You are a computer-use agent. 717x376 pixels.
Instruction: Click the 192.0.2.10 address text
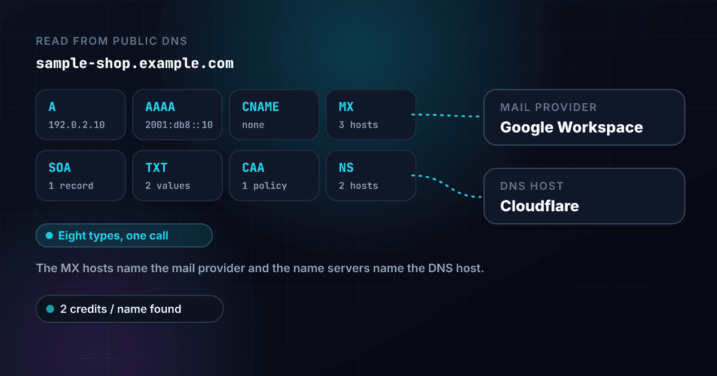(x=76, y=125)
